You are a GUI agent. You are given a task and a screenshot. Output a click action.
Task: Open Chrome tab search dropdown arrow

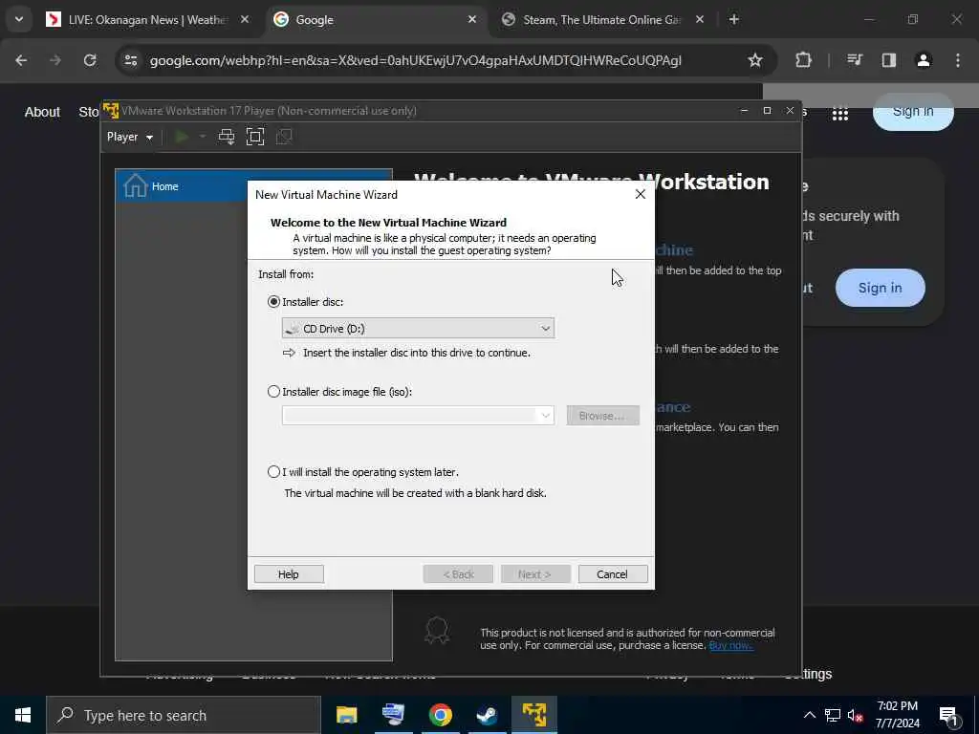[x=19, y=19]
